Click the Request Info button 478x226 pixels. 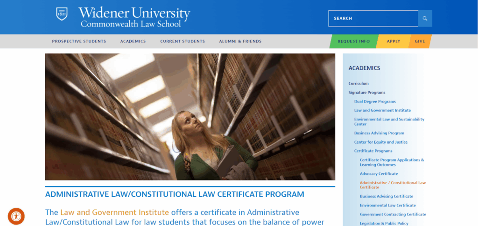354,41
